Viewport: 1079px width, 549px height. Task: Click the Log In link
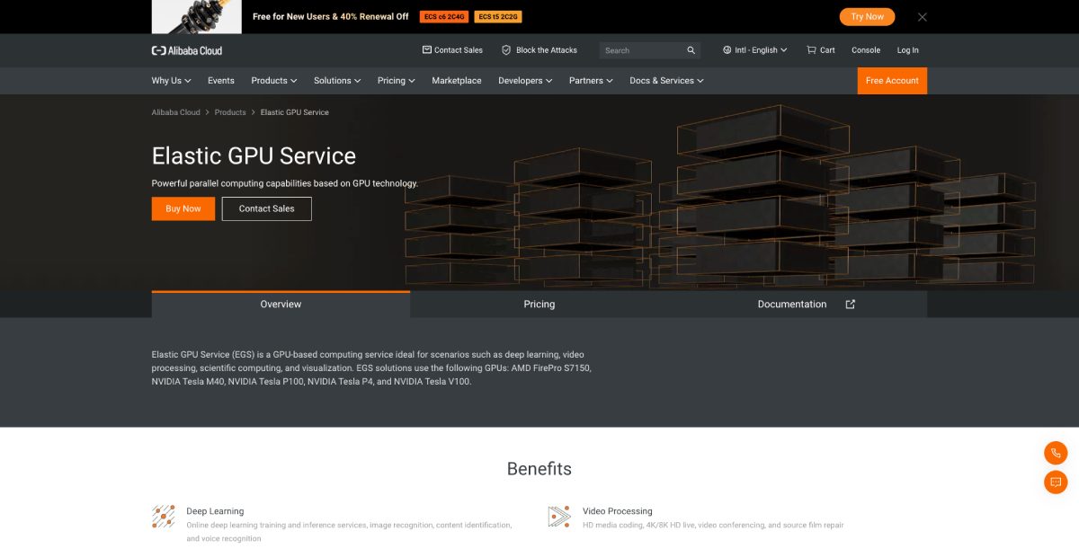[907, 50]
